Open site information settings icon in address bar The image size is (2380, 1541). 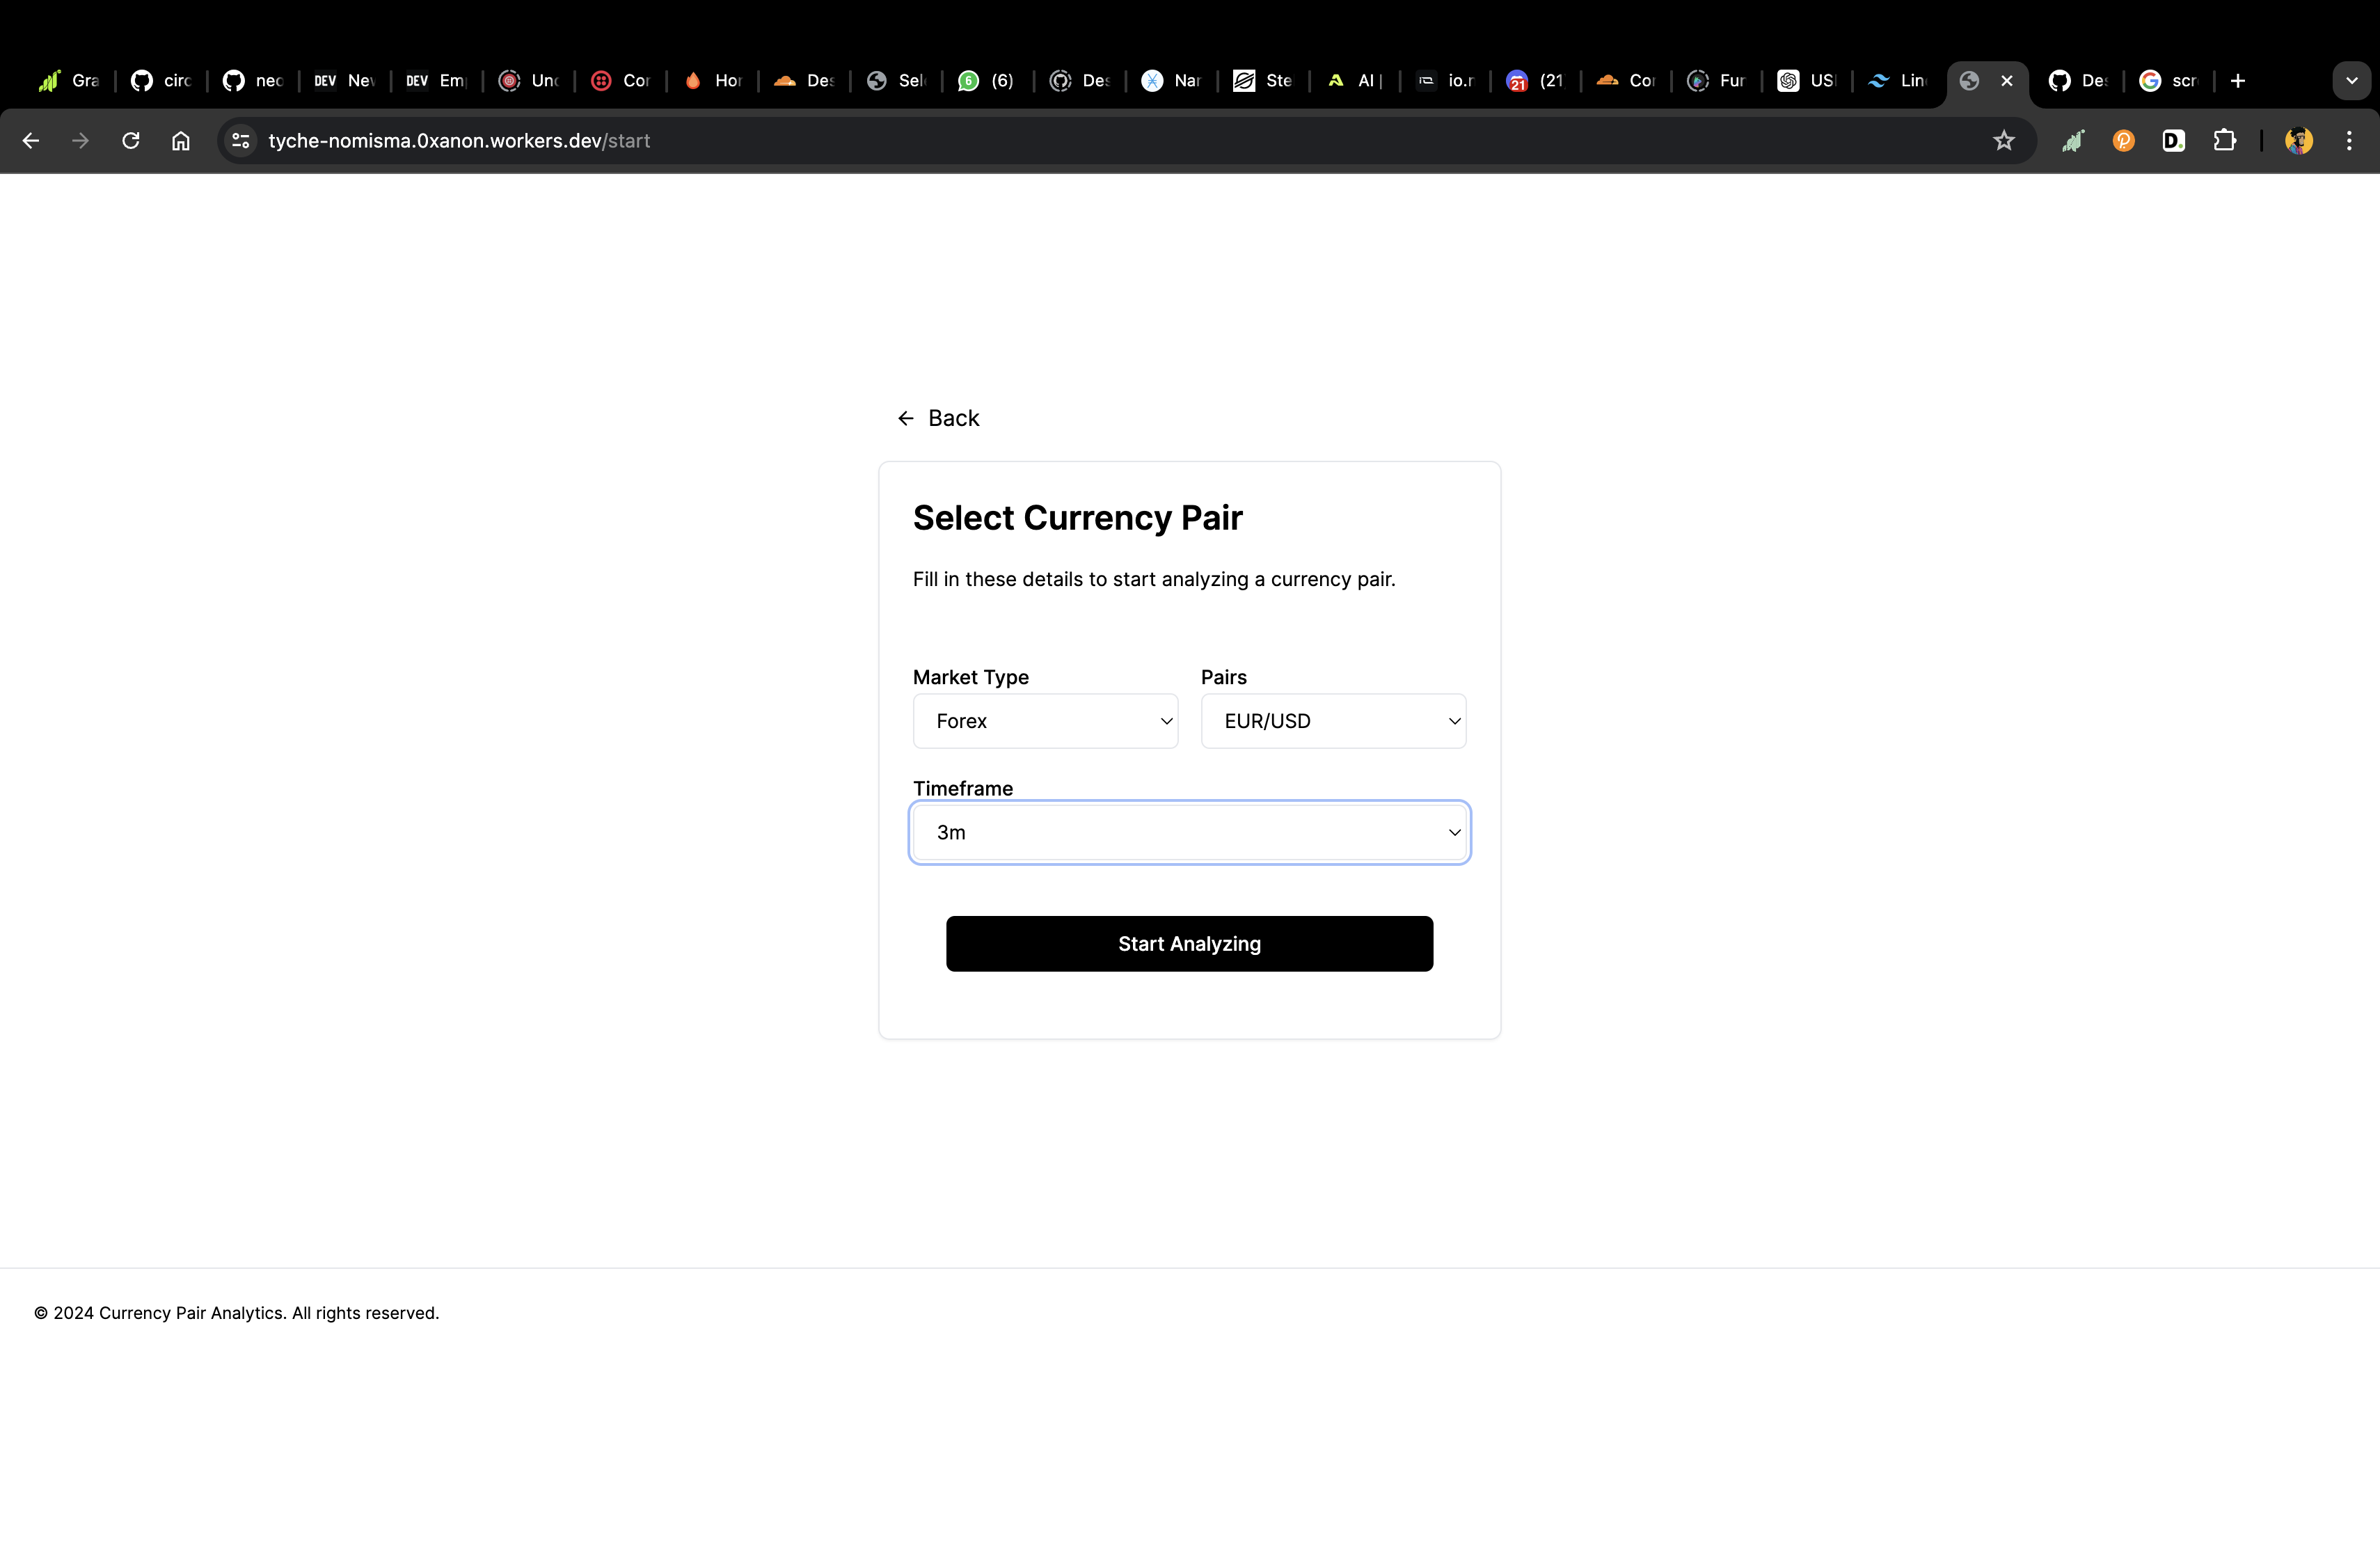[239, 140]
